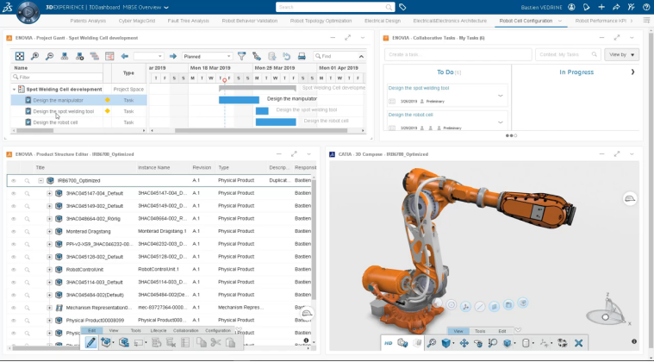The height and width of the screenshot is (362, 654).
Task: Switch to the Fault Tree Analysis tab
Action: pos(188,21)
